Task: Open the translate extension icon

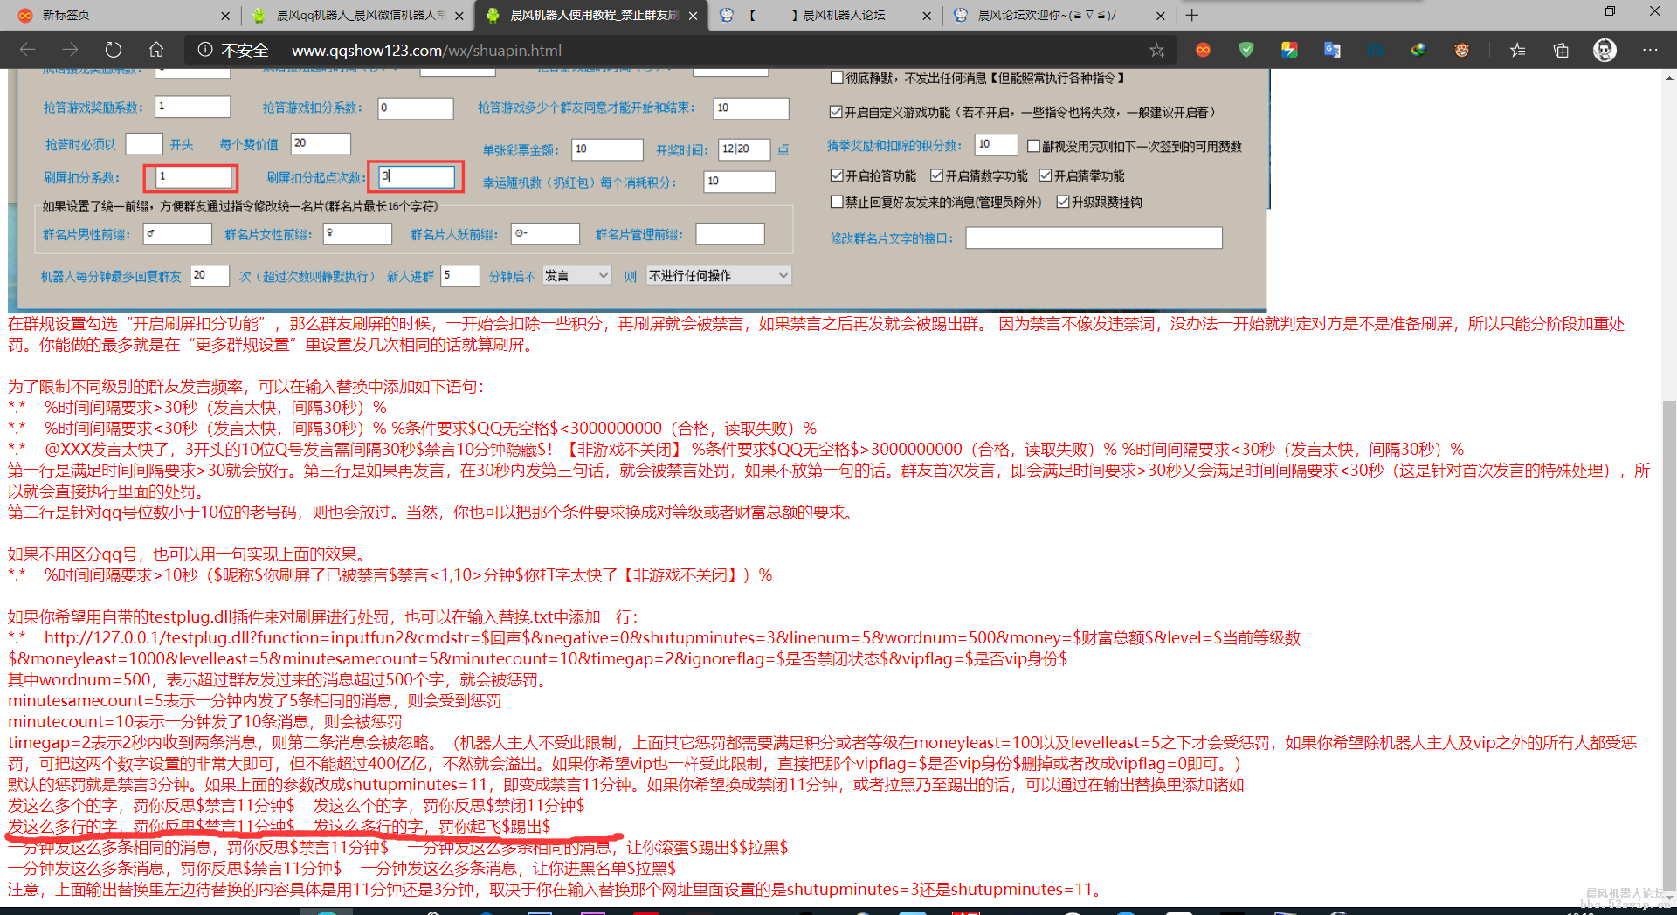Action: click(x=1332, y=50)
